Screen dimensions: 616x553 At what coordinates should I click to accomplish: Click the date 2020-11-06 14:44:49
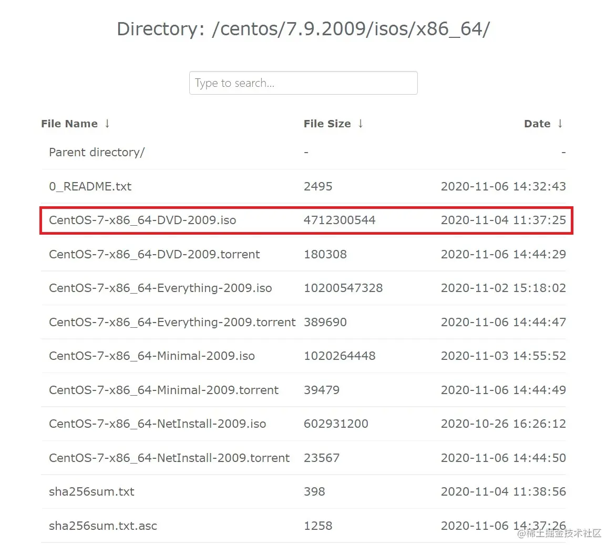pos(503,390)
